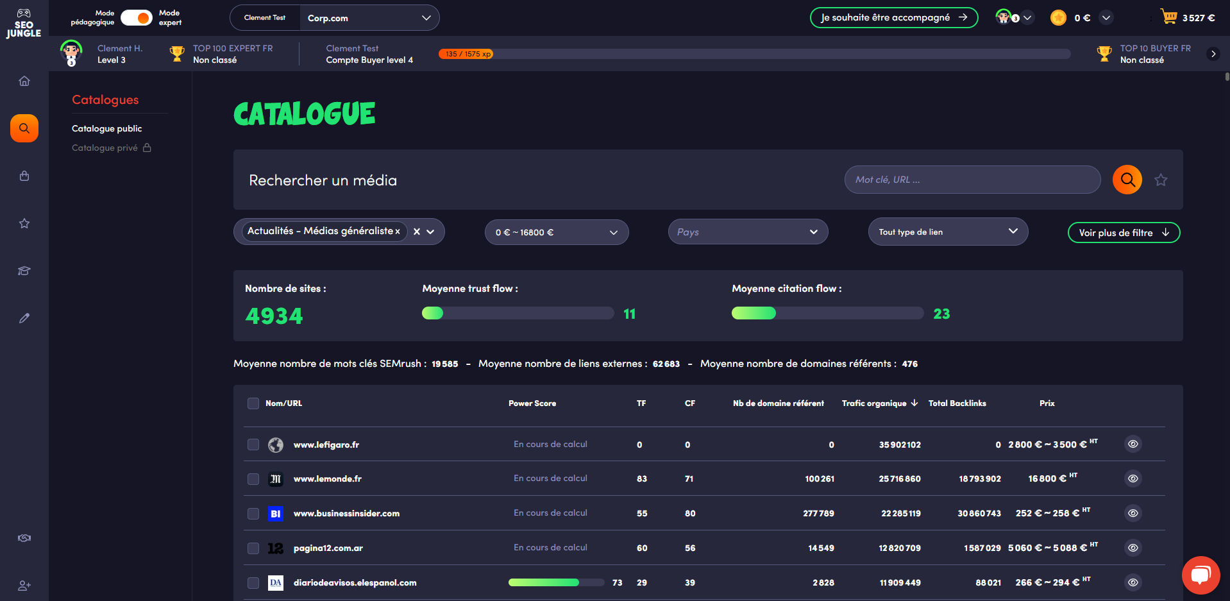Open the orange catalogue search sidebar icon
Screen dimensions: 1230x601
24,128
